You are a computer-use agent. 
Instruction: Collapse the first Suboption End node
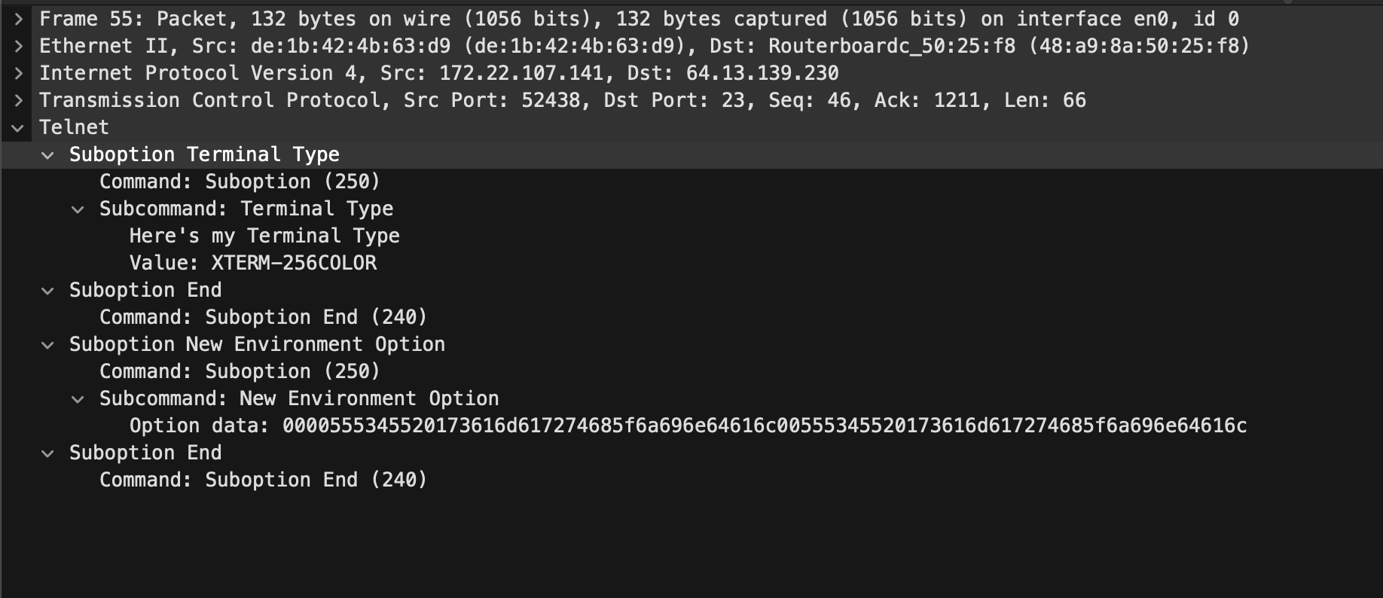point(48,291)
